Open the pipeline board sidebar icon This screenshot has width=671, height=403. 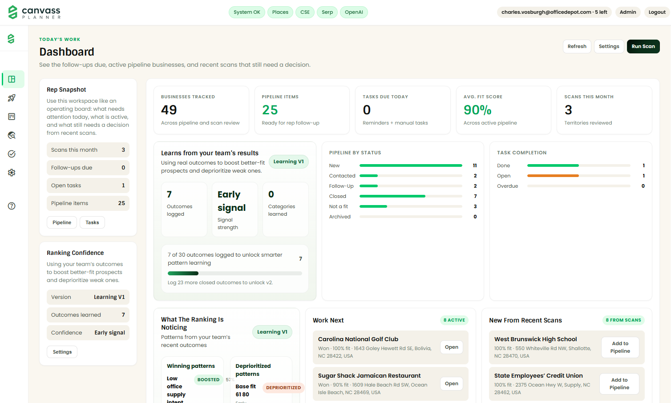(x=12, y=117)
